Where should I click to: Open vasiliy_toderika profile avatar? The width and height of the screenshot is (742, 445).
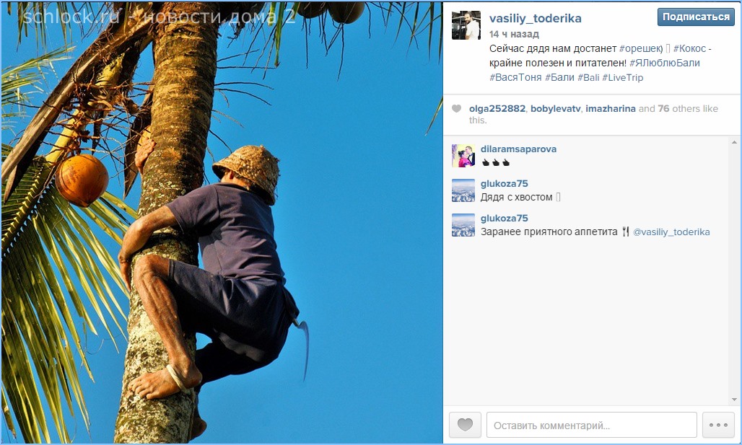pos(466,25)
